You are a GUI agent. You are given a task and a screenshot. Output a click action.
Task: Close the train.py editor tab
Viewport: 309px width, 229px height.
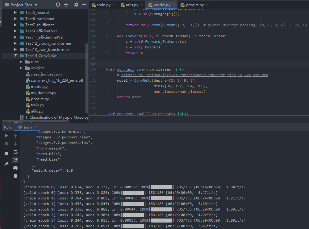pos(114,5)
